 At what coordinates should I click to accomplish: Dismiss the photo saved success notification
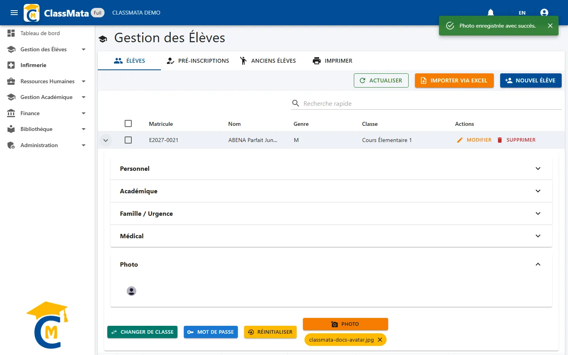click(x=550, y=26)
